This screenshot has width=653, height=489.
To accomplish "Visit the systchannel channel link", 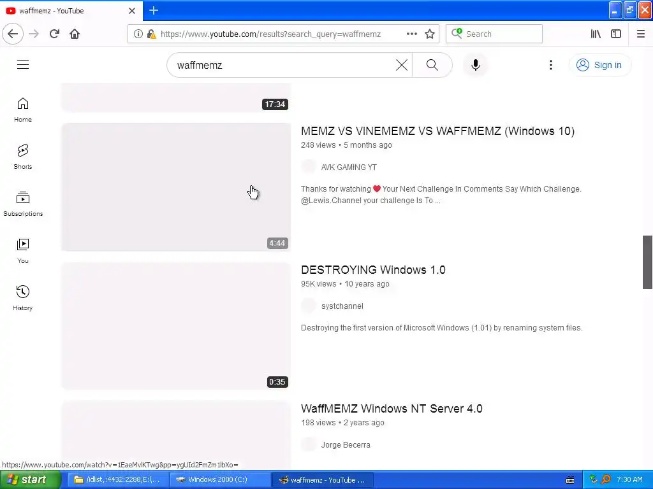I will pyautogui.click(x=342, y=306).
